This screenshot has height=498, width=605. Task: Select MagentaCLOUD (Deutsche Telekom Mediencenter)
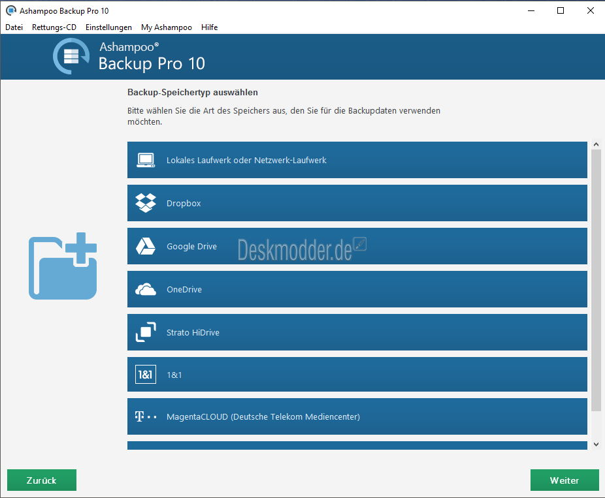tap(357, 416)
